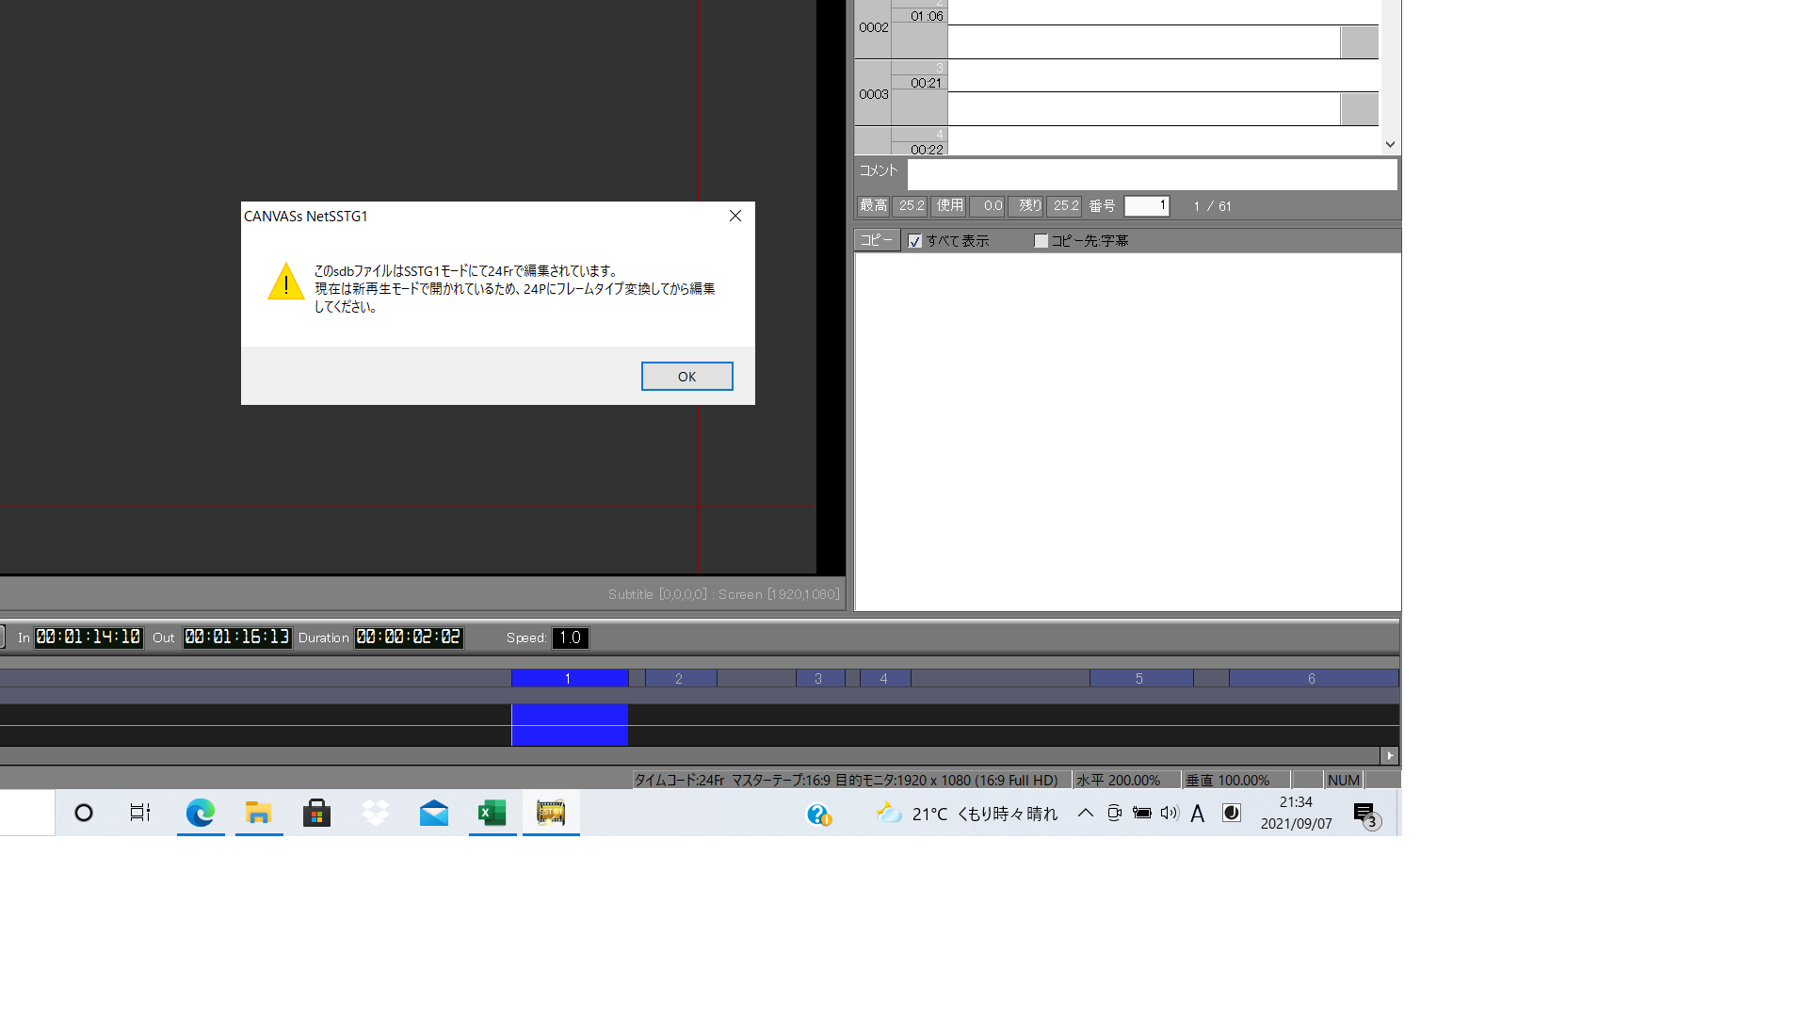This screenshot has height=1017, width=1808.
Task: Toggle the すべて表示 checkbox
Action: click(x=914, y=242)
